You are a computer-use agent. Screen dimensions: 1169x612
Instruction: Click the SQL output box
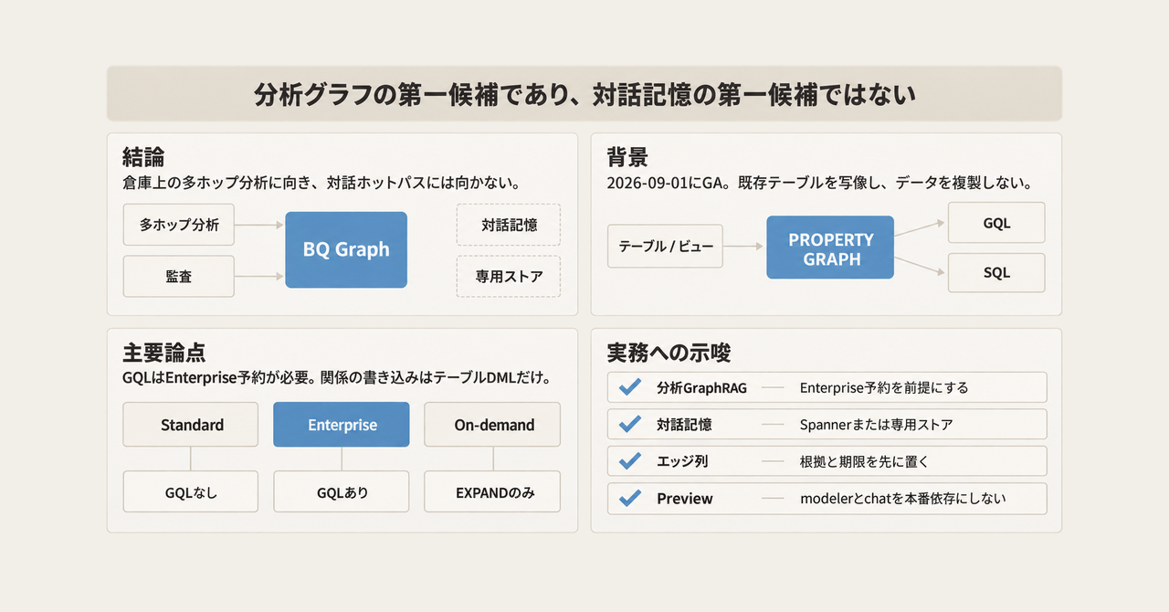click(996, 272)
